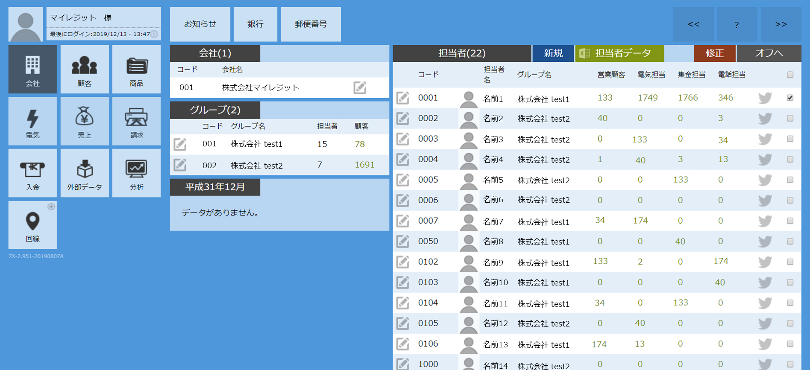Image resolution: width=810 pixels, height=370 pixels.
Task: Uncheck the checkbox for staff 0001
Action: point(790,98)
